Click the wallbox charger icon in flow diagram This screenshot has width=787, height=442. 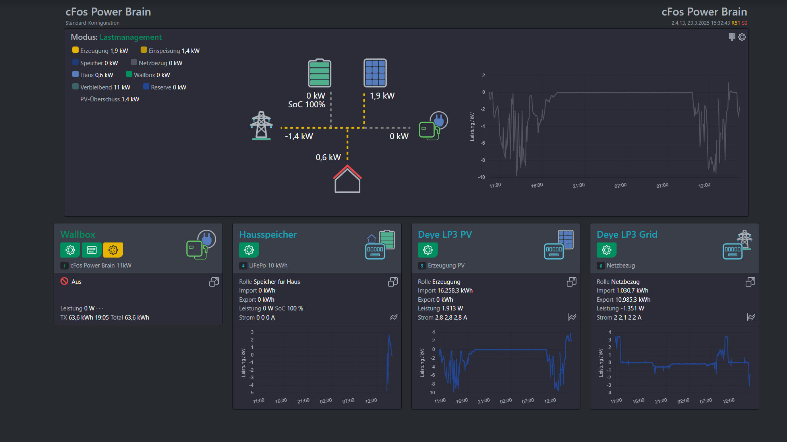(x=433, y=126)
